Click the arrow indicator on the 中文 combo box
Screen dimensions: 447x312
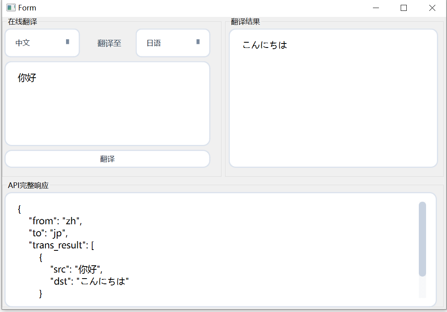tap(68, 42)
